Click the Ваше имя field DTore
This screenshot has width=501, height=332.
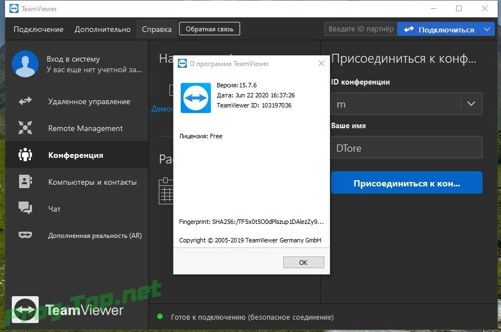click(406, 147)
